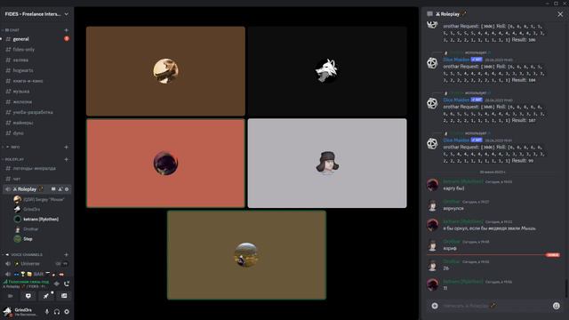Add a channel to VOICE CHANNELS category

[66, 255]
